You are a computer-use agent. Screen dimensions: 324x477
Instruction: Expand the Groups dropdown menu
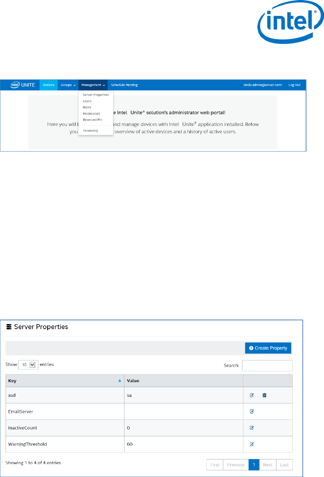pyautogui.click(x=68, y=85)
